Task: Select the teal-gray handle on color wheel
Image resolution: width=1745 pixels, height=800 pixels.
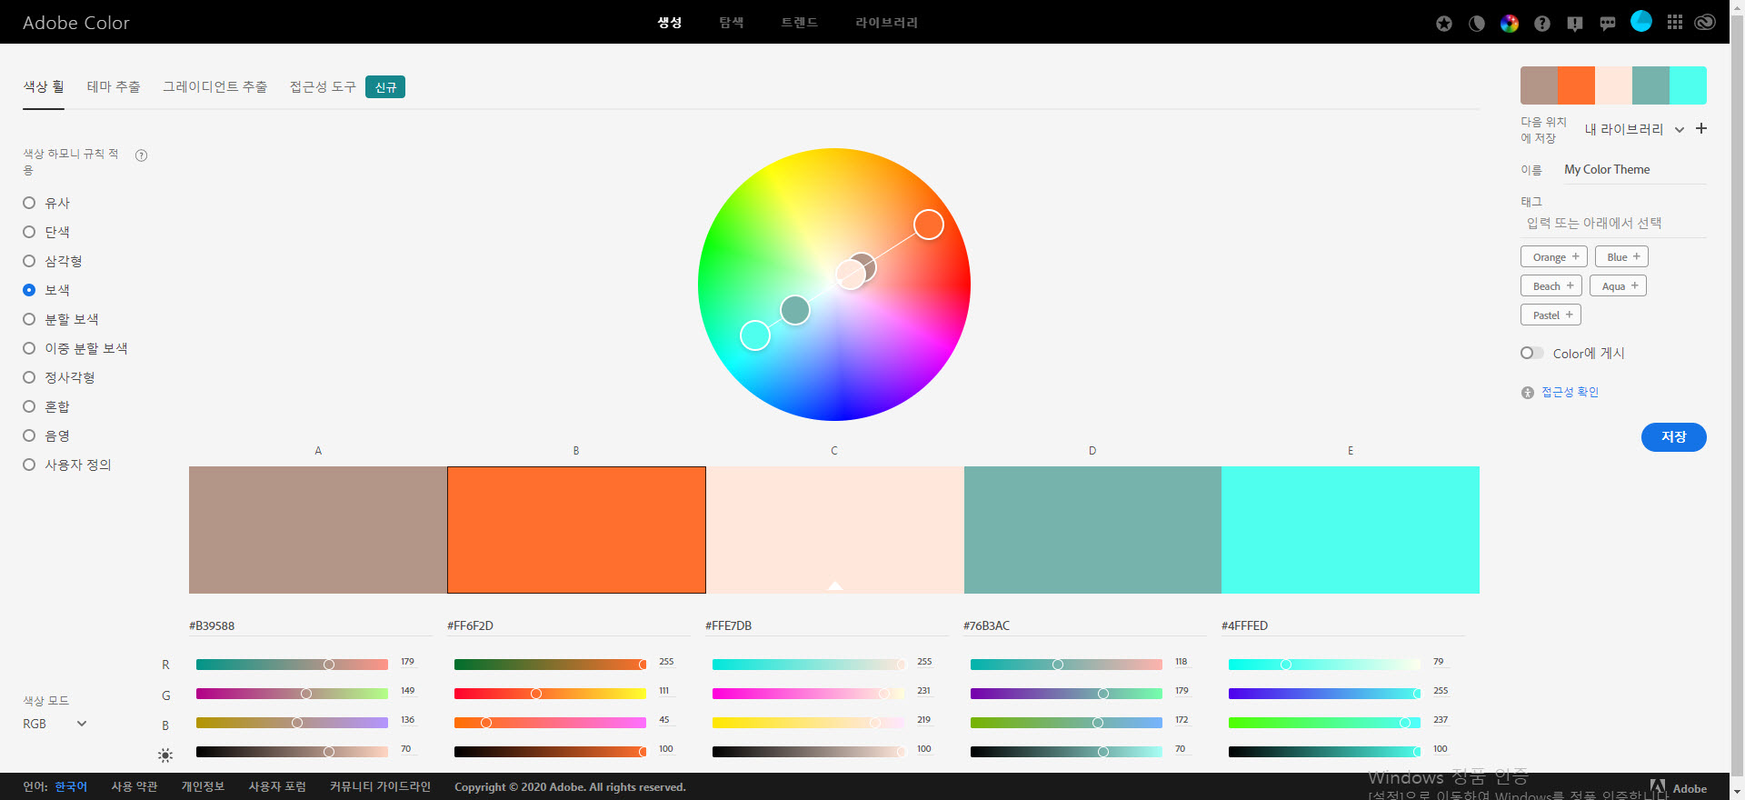Action: tap(795, 310)
